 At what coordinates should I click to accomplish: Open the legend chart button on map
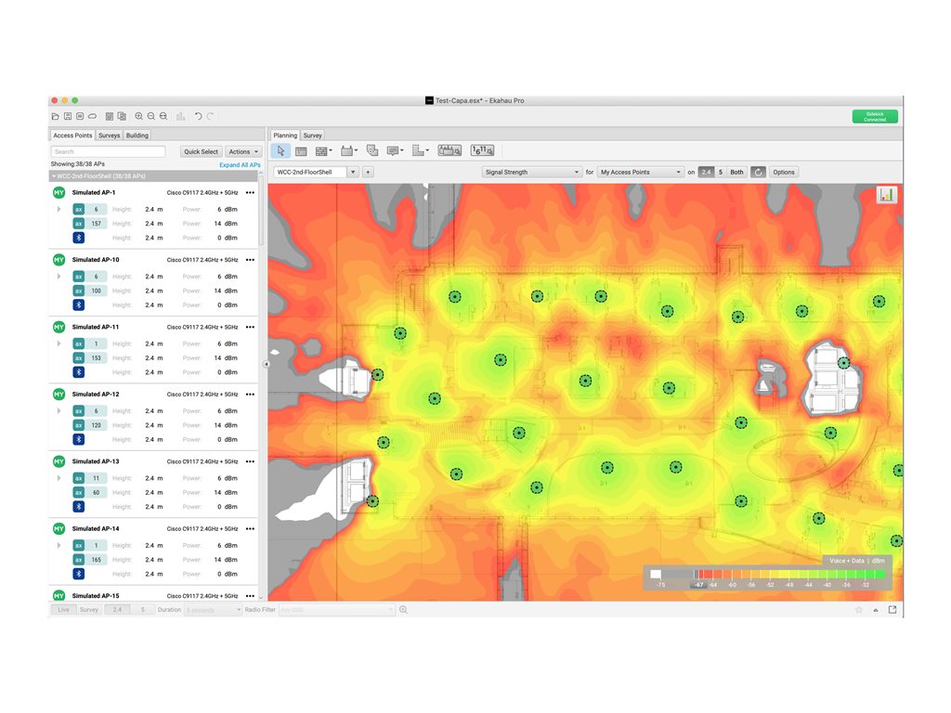click(887, 195)
